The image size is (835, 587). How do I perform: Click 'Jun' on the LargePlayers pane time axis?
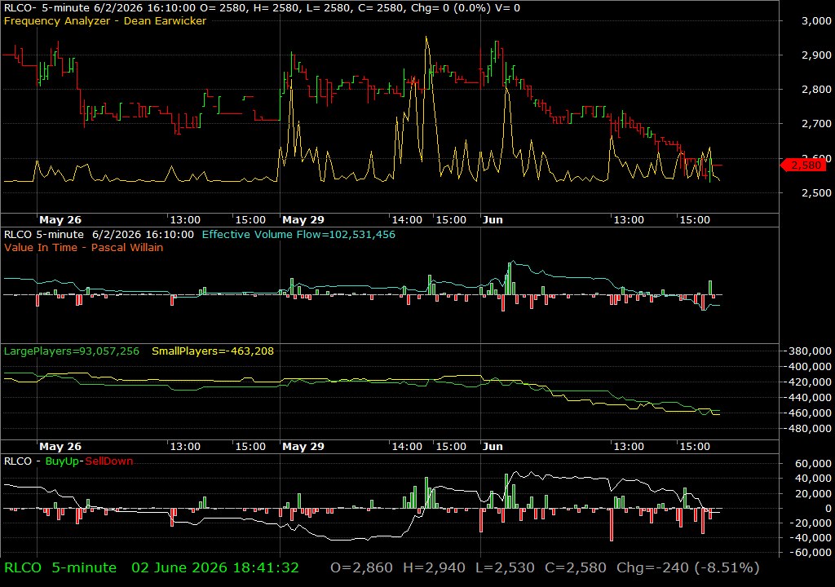(x=493, y=447)
